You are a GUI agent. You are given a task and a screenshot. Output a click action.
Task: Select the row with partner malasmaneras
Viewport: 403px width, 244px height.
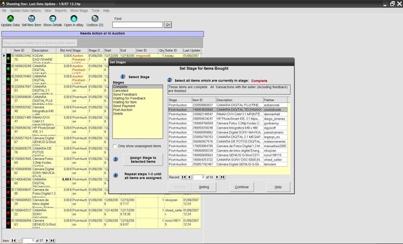tap(228, 142)
